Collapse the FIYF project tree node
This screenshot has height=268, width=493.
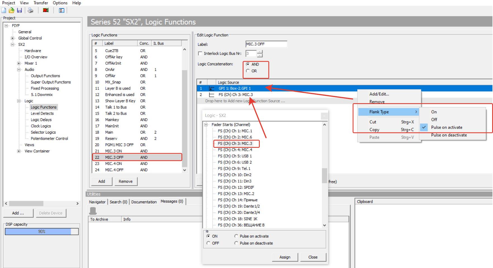6,26
